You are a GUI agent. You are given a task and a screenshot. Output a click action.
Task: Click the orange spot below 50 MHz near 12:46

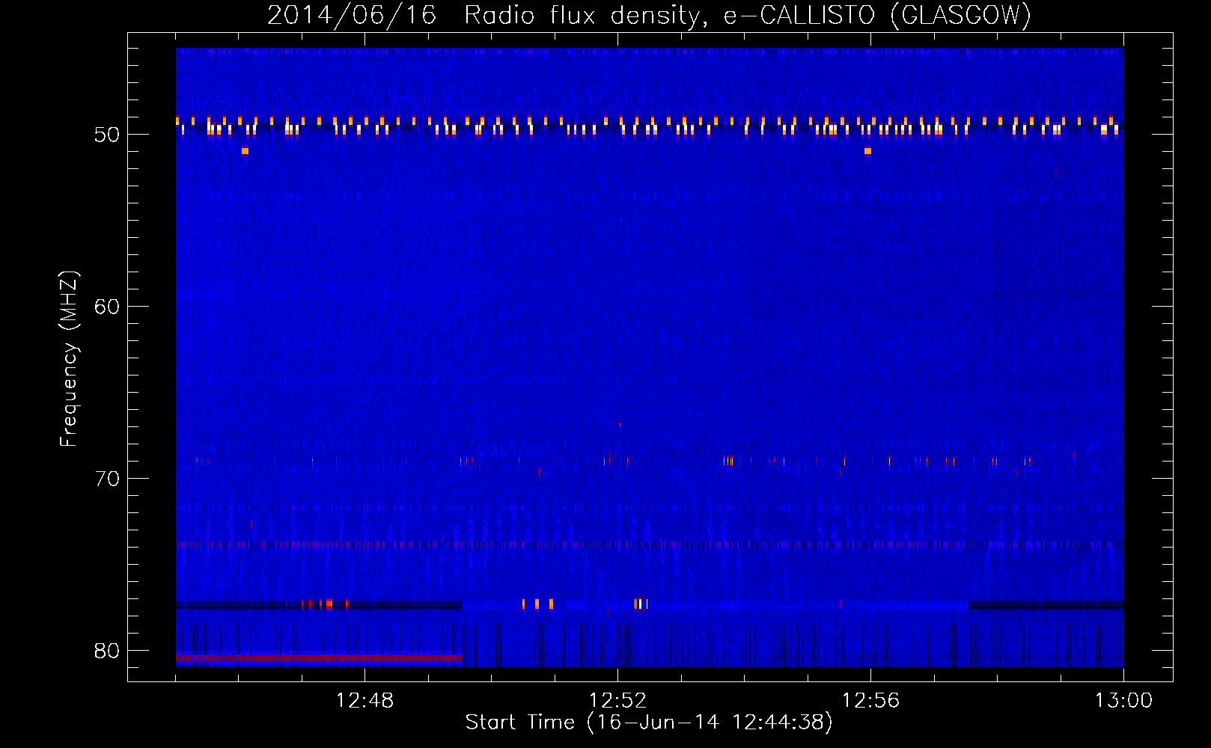pos(245,151)
